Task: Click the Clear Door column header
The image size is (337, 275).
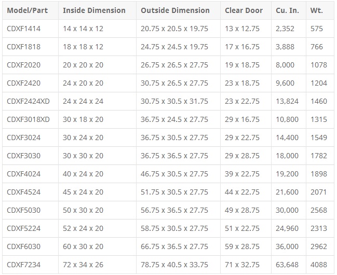Action: tap(244, 10)
